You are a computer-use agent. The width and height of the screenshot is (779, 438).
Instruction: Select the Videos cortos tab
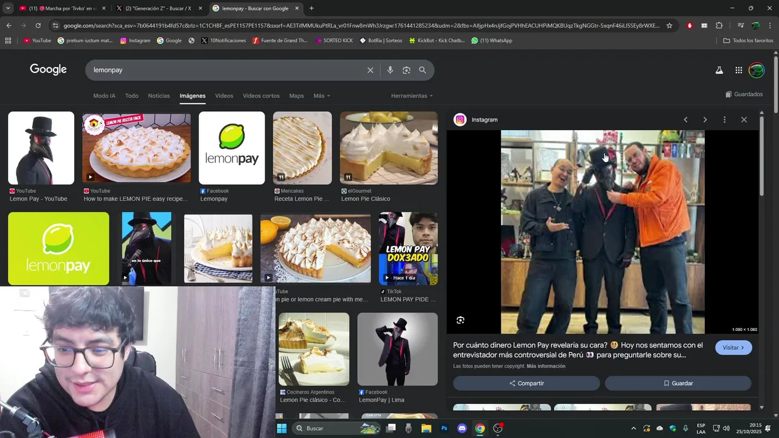261,96
